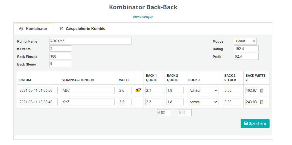Focus the Kombi Name field
This screenshot has width=292, height=145.
90,41
